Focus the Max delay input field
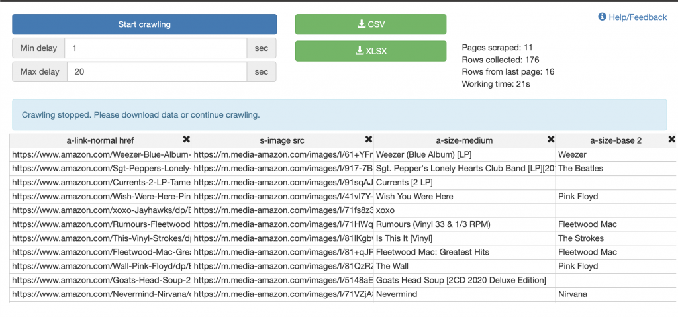Image resolution: width=678 pixels, height=317 pixels. click(x=156, y=72)
